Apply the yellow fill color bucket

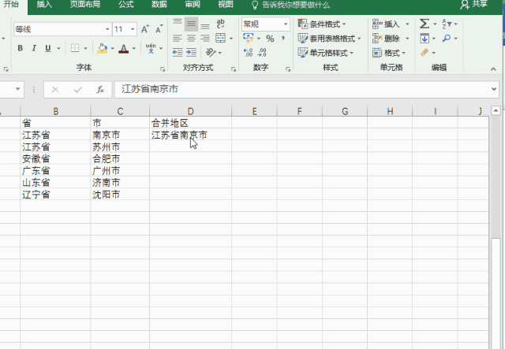(102, 49)
